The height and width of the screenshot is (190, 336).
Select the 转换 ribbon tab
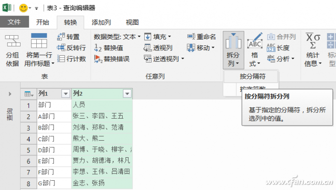pyautogui.click(x=70, y=22)
